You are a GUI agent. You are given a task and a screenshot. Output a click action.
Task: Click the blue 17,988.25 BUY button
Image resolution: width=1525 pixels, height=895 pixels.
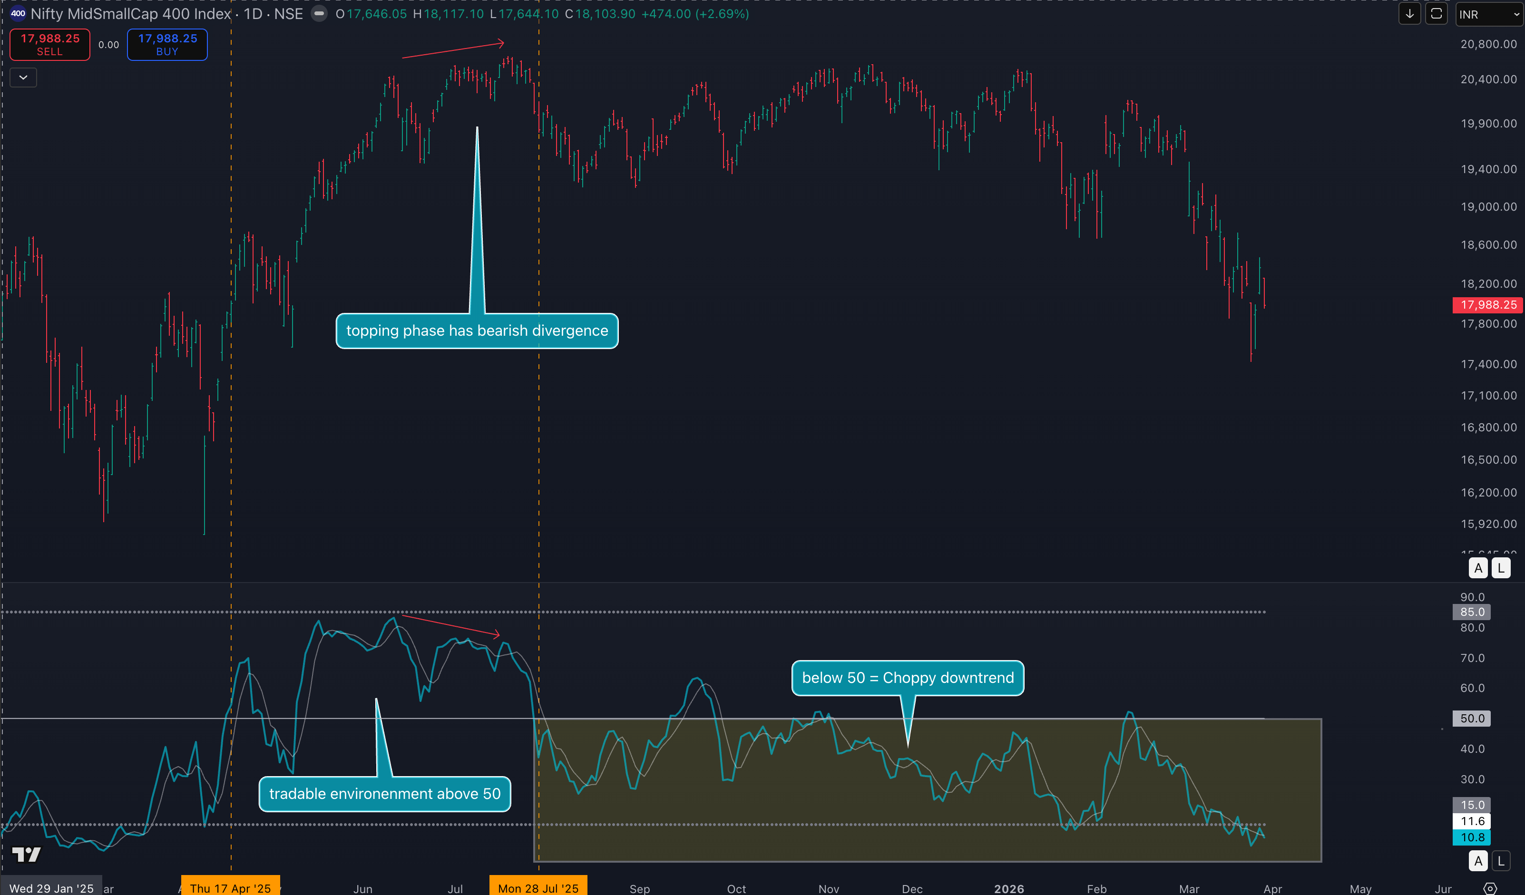(167, 45)
